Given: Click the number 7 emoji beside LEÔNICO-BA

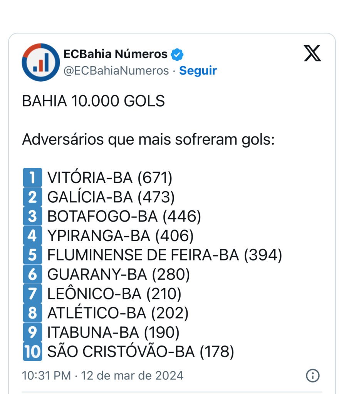Looking at the screenshot, I should 32,294.
